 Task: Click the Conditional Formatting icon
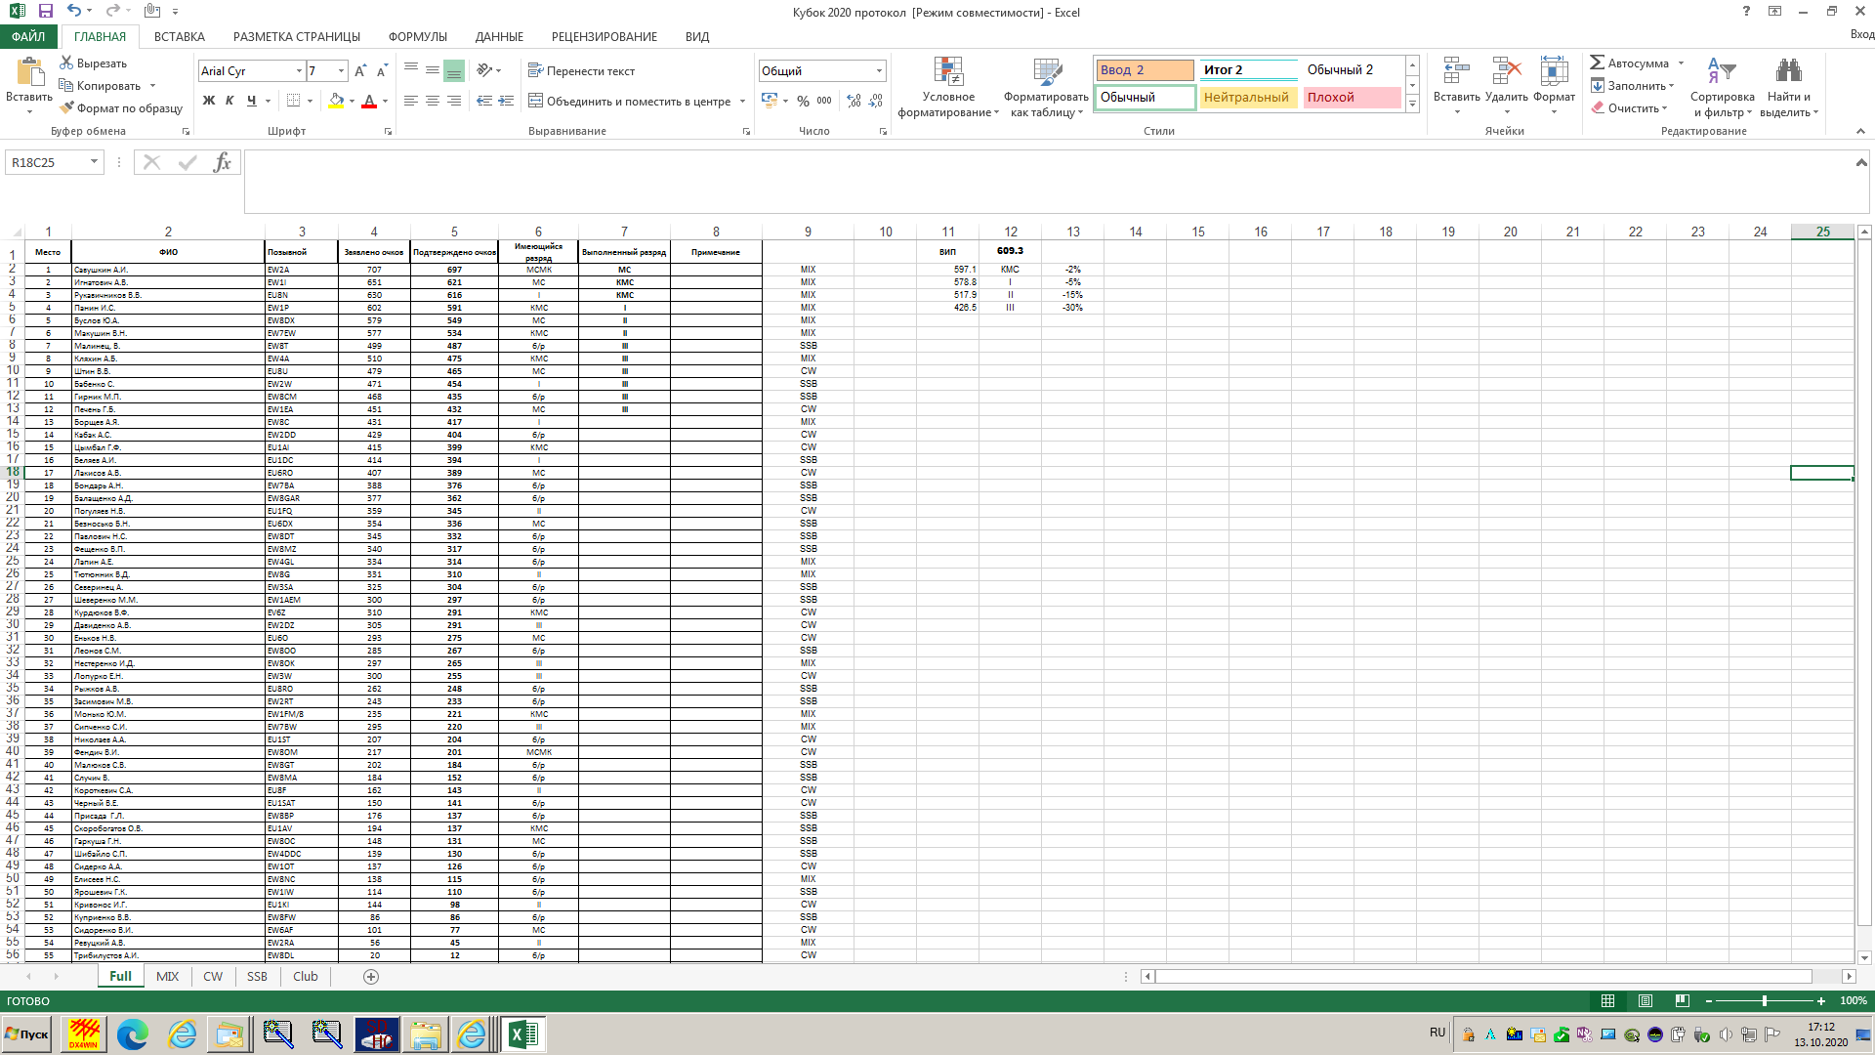coord(948,73)
